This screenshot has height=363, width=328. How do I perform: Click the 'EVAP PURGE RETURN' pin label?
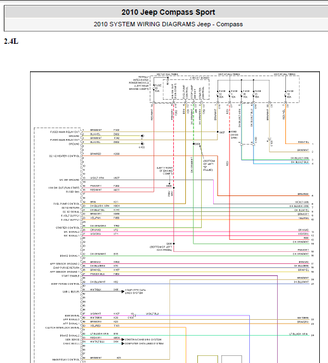point(66,268)
